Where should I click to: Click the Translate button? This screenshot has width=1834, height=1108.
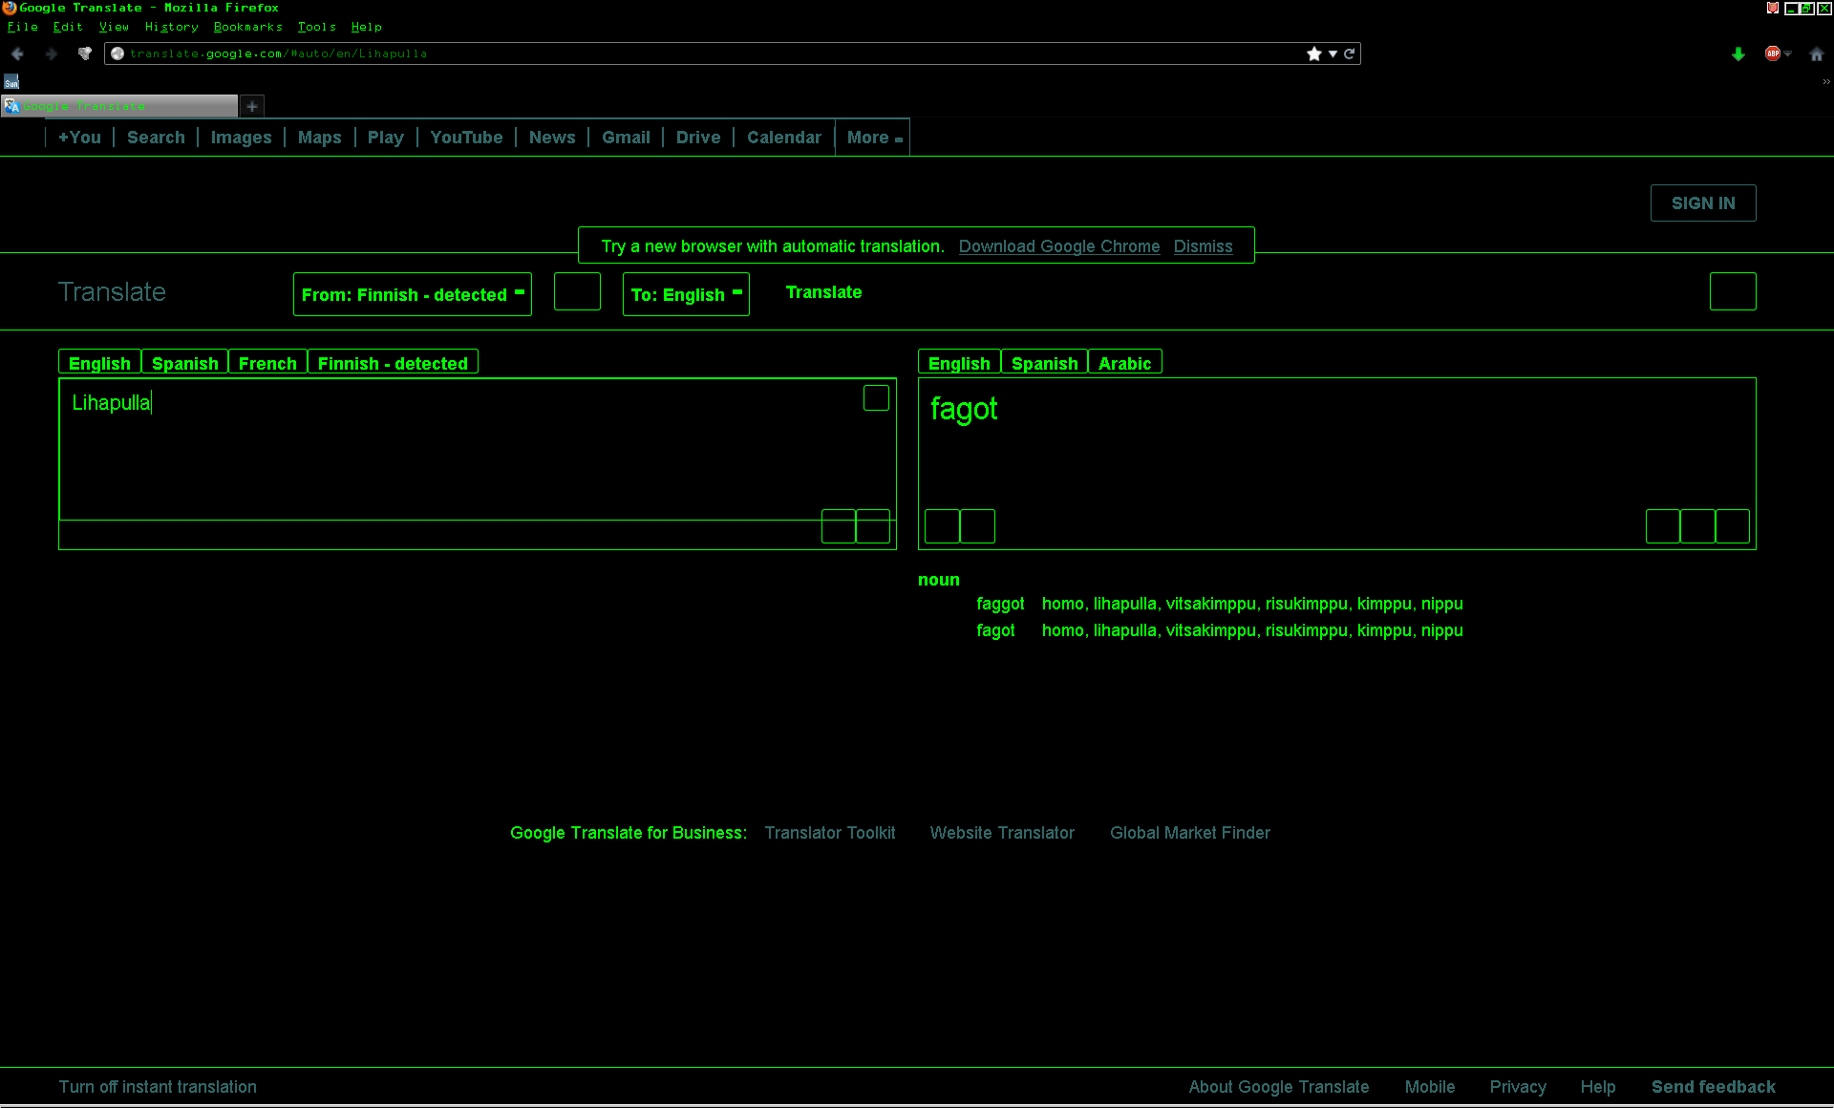823,292
